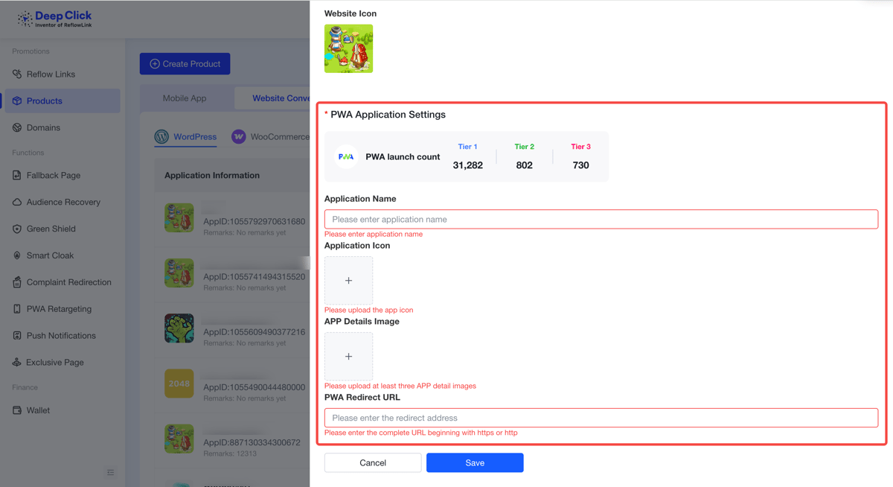Open Reflow Links menu item
Screen dimensions: 893x487
click(x=62, y=74)
